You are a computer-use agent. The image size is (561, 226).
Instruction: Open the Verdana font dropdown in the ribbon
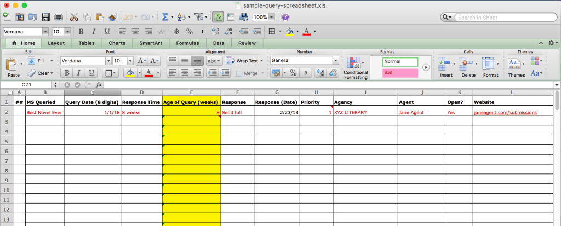[x=108, y=61]
